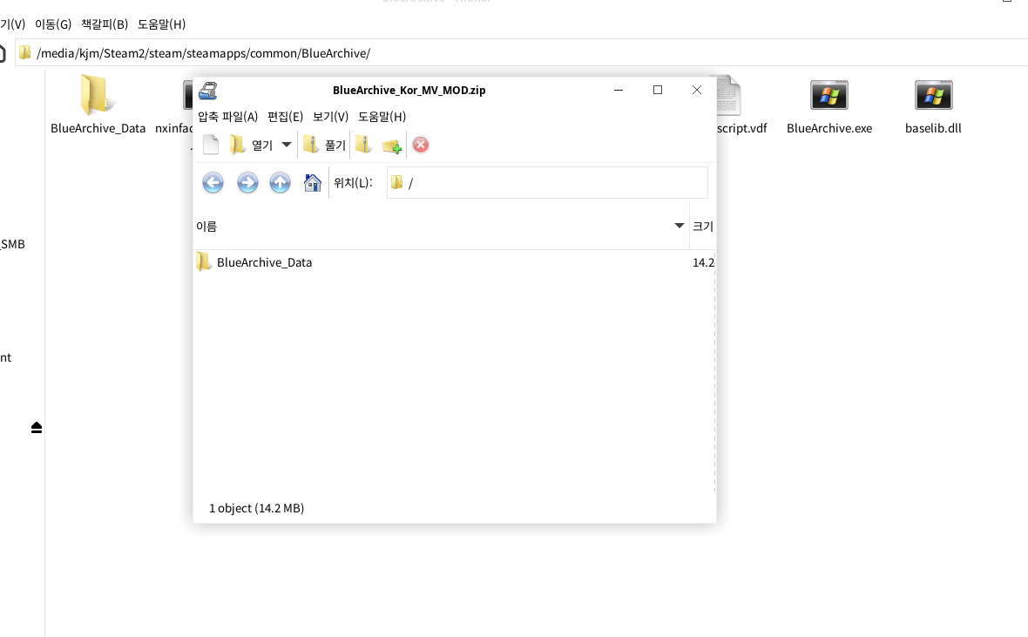Click the location (위치) path field
The height and width of the screenshot is (637, 1028).
tap(547, 182)
